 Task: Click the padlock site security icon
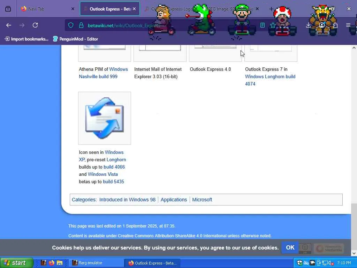coord(81,25)
